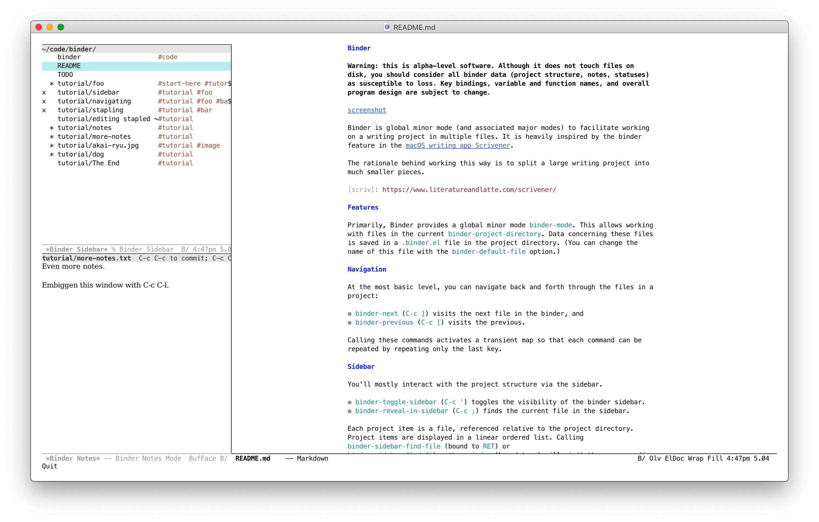
Task: Click the #start-here tag on tutorial/foo
Action: (179, 83)
